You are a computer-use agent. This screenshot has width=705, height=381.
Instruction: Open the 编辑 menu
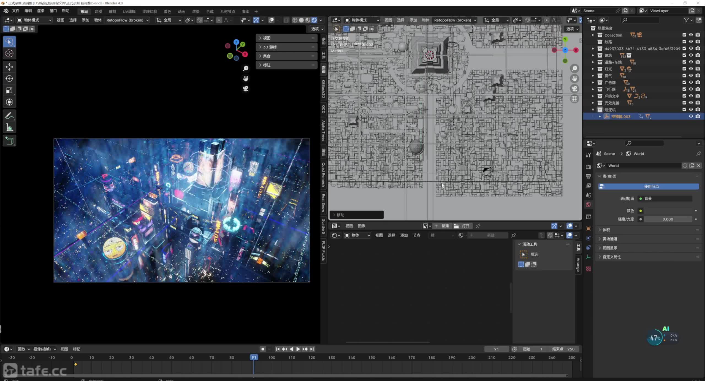28,11
